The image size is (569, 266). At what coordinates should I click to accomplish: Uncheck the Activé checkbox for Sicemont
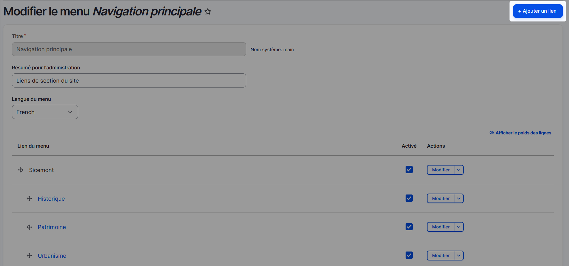[409, 170]
